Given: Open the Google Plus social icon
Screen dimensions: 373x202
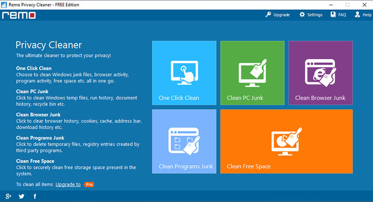Looking at the screenshot, I should [8, 196].
